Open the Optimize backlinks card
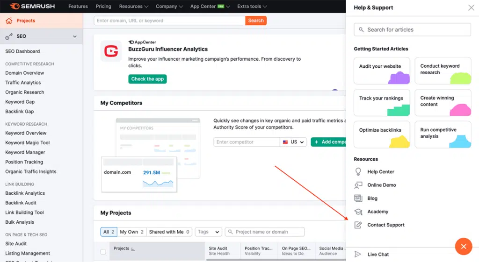 pyautogui.click(x=382, y=135)
